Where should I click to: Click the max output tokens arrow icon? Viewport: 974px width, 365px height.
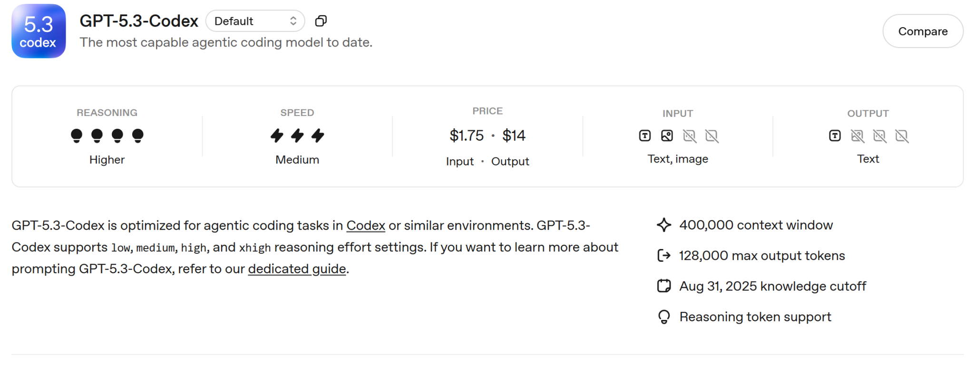tap(664, 256)
